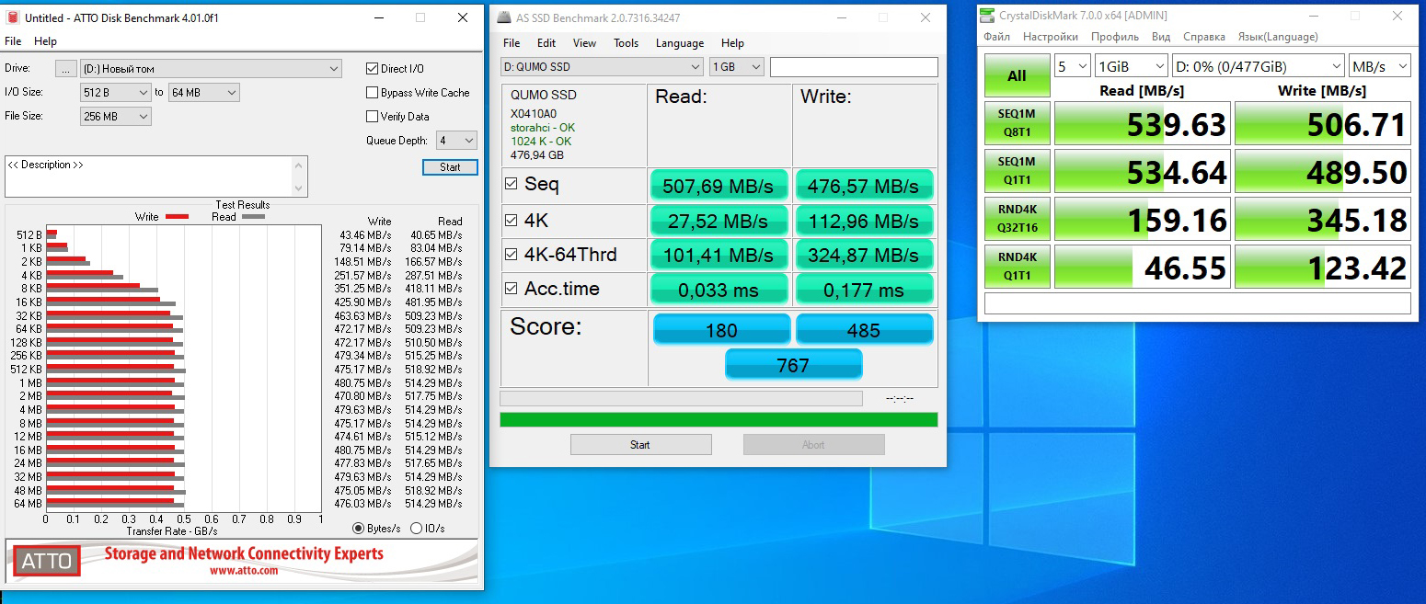
Task: Open the Вид menu in CrystalDiskMark
Action: click(x=1161, y=37)
